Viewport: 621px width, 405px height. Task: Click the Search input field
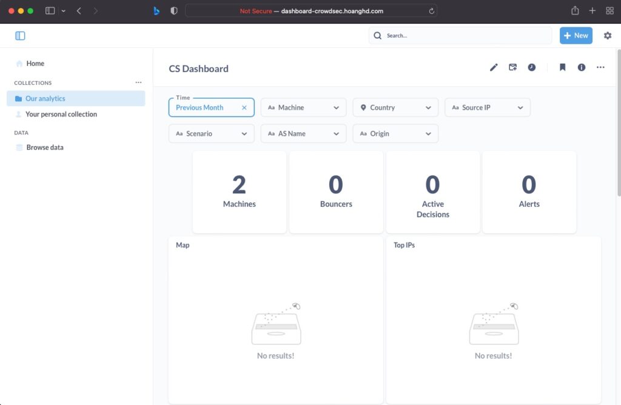coord(460,36)
